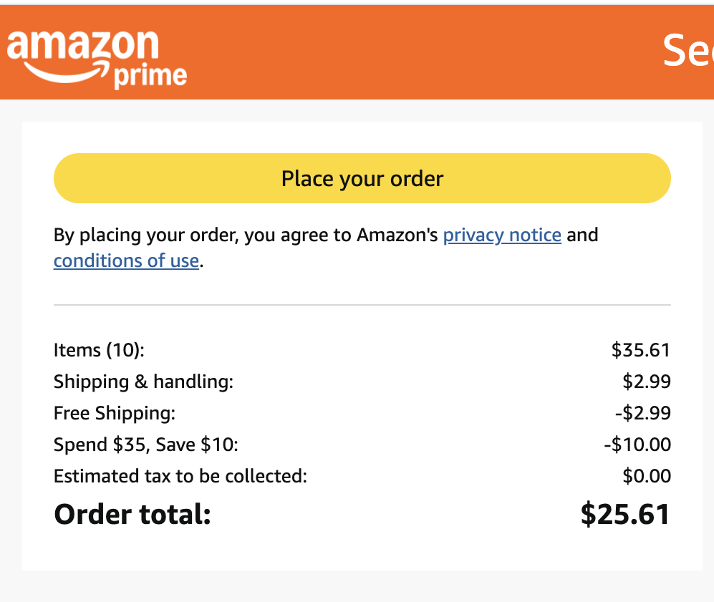Click the Spend $35, Save $10 promotion label

(145, 445)
